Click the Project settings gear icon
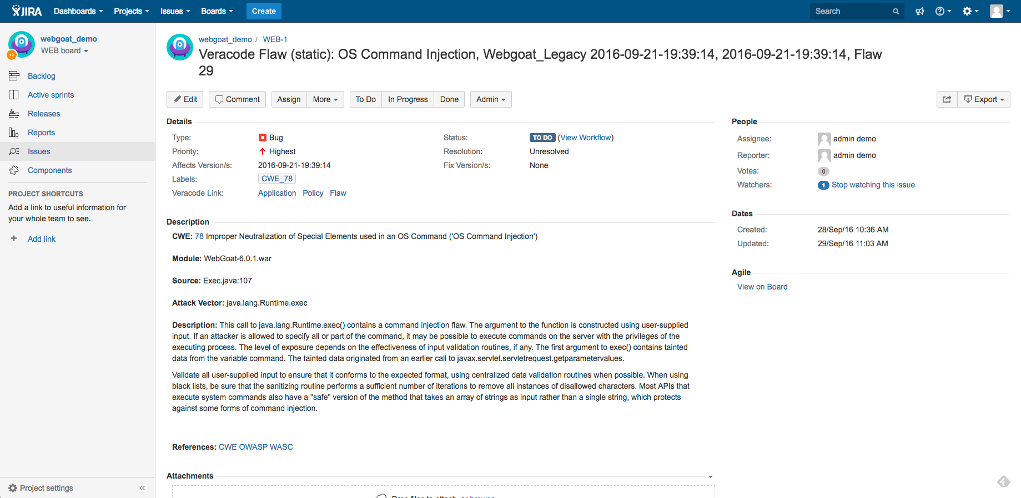The image size is (1021, 498). (x=13, y=488)
